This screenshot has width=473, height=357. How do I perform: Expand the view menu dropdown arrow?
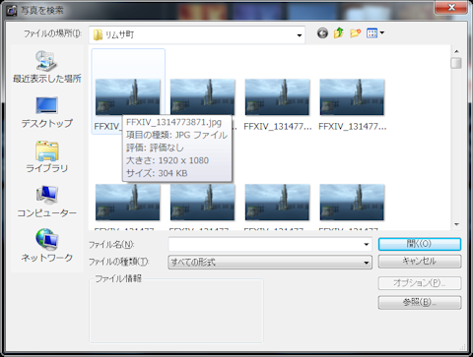pos(382,32)
